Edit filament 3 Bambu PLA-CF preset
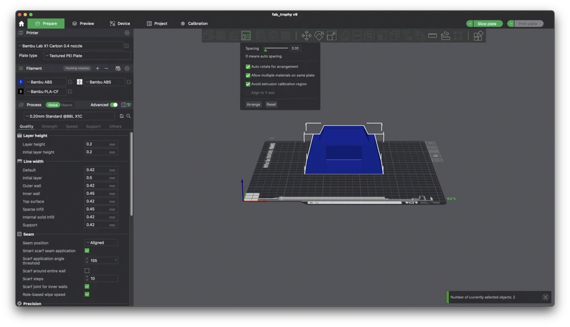The width and height of the screenshot is (570, 327). tap(70, 92)
